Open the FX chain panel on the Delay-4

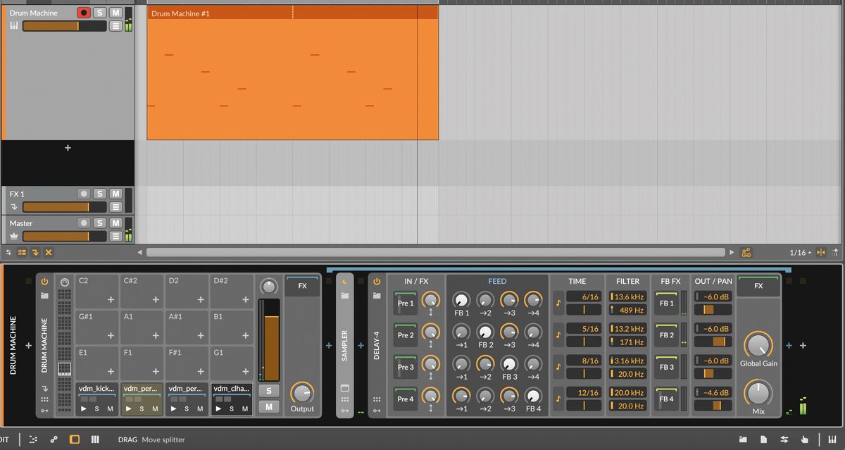[x=759, y=286]
